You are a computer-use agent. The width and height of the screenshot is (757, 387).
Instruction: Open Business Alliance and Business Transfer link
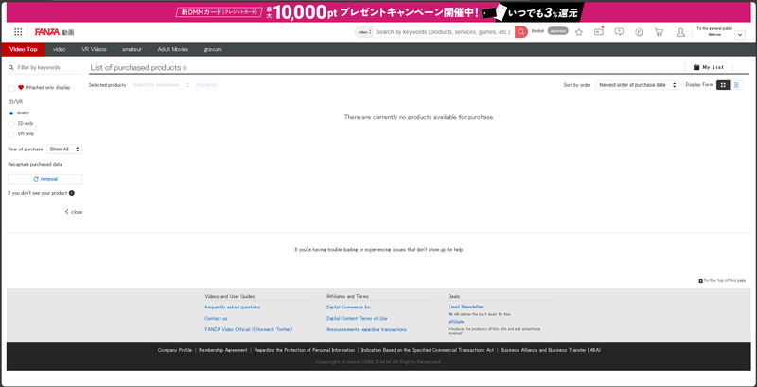[x=551, y=350]
